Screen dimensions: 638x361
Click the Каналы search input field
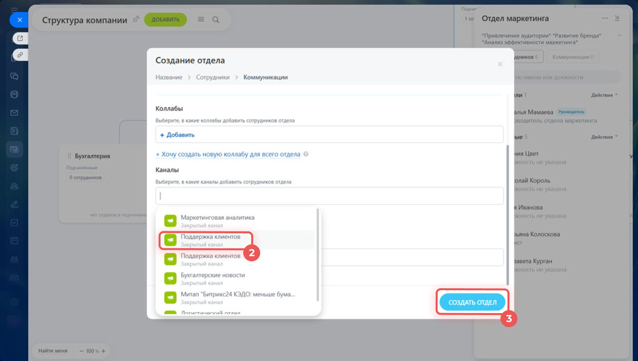(x=329, y=196)
